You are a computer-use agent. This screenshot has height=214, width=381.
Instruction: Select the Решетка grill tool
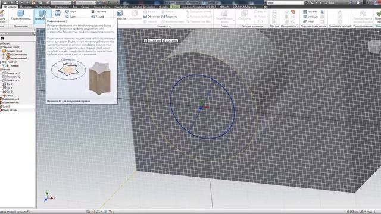tap(310, 12)
